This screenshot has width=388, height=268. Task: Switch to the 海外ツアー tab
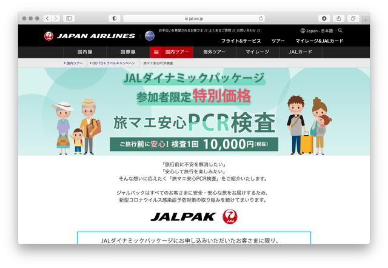coord(214,52)
